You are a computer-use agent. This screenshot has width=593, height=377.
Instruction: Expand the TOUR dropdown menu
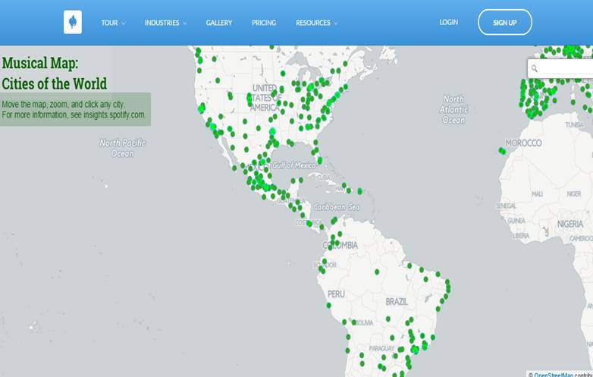pos(113,23)
